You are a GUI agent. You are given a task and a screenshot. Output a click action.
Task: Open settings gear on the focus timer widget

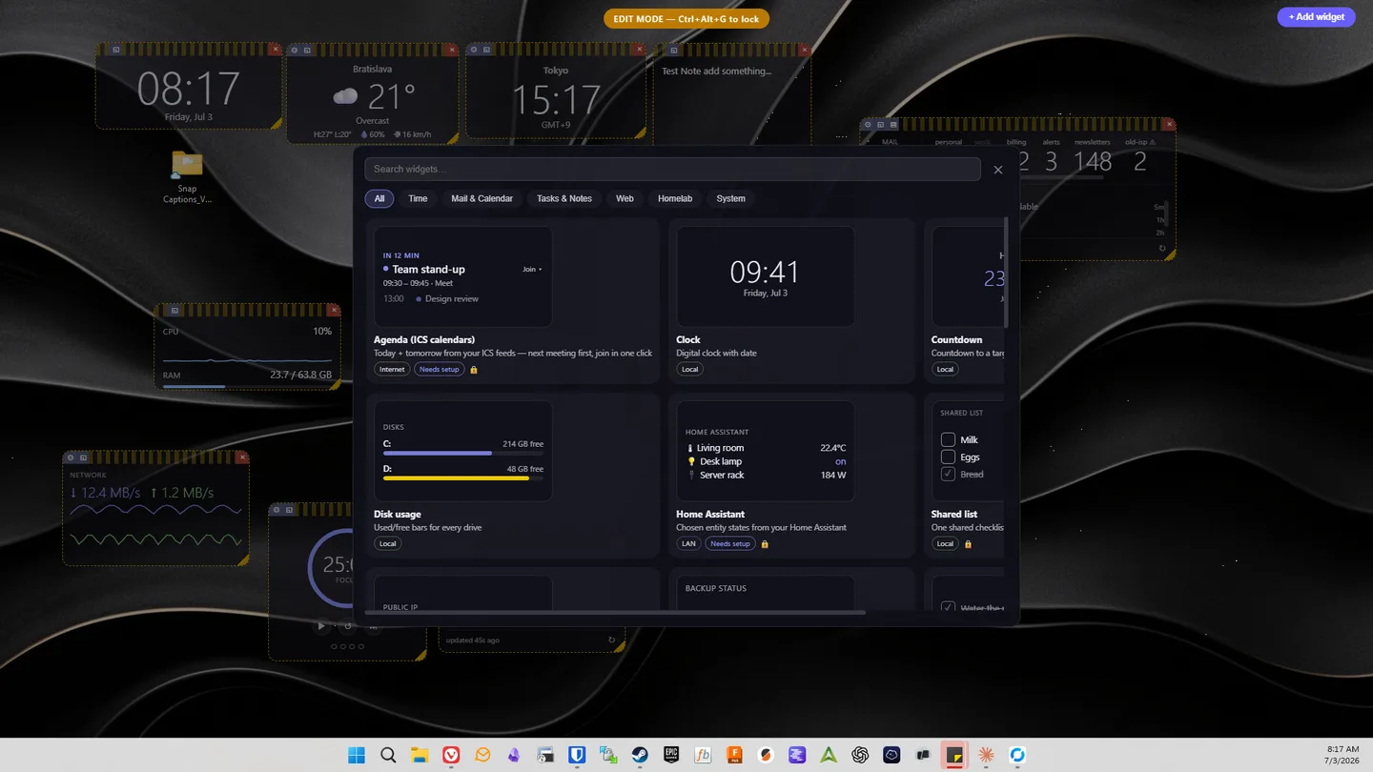click(x=277, y=510)
